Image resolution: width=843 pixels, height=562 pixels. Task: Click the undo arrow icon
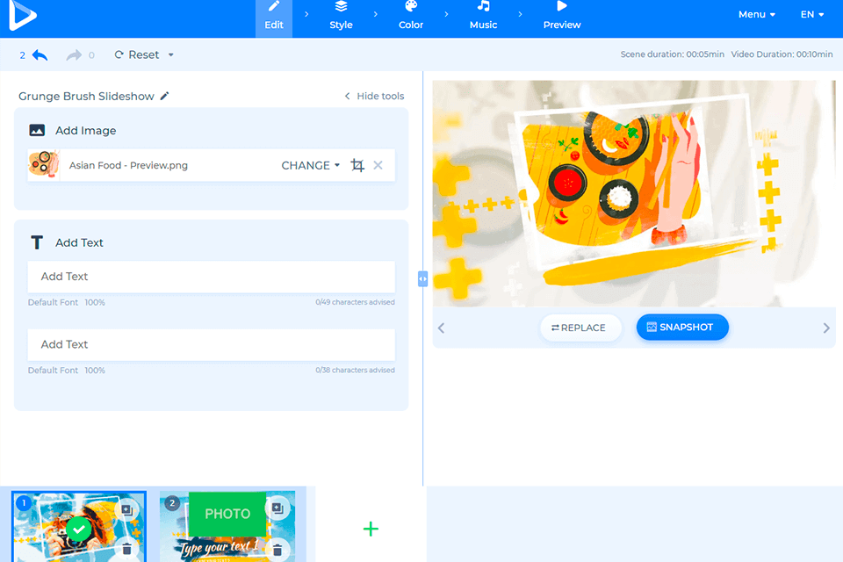pos(40,54)
